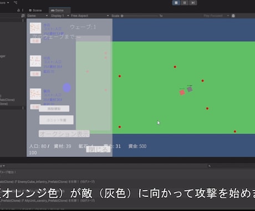
Task: Click the 資材: 39 resource counter
Action: pyautogui.click(x=63, y=146)
